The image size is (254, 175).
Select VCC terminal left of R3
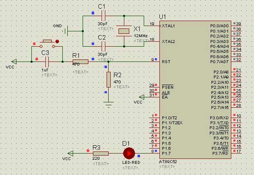pyautogui.click(x=71, y=154)
